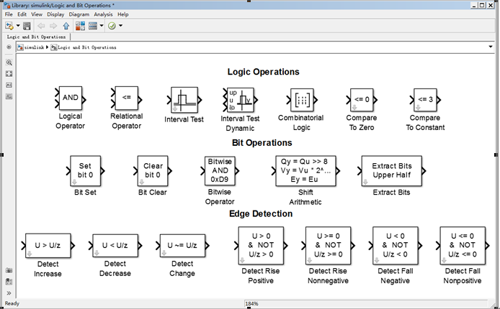Expand the breadcrumb bar dropdown arrow
The image size is (500, 309).
(491, 47)
